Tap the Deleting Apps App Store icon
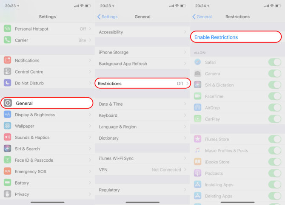The image size is (285, 205). pyautogui.click(x=197, y=196)
